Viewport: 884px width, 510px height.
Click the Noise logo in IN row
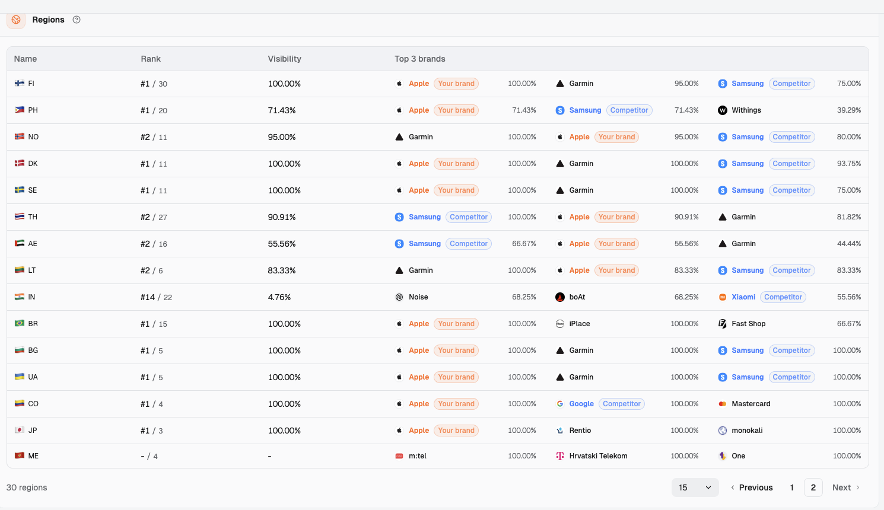click(399, 297)
